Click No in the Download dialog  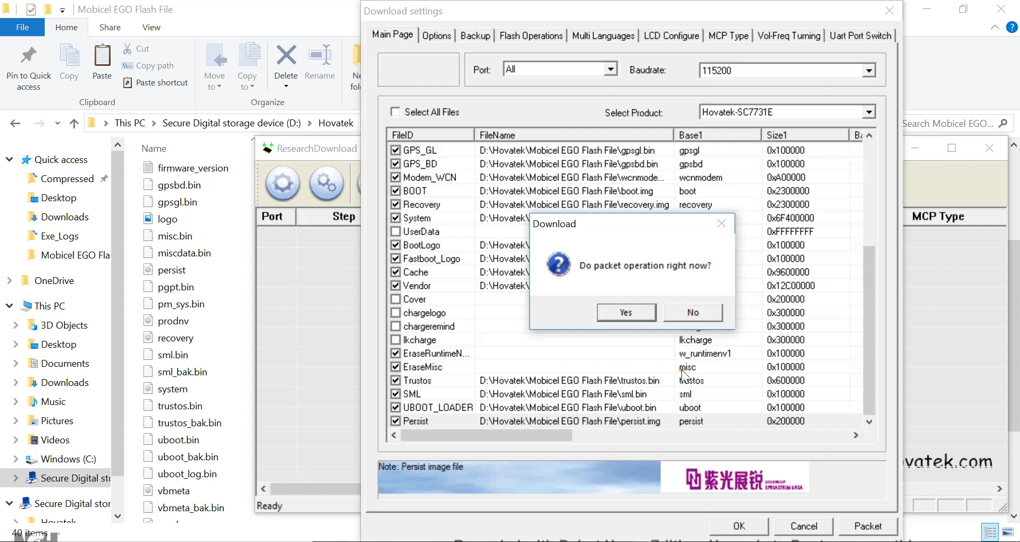coord(693,313)
